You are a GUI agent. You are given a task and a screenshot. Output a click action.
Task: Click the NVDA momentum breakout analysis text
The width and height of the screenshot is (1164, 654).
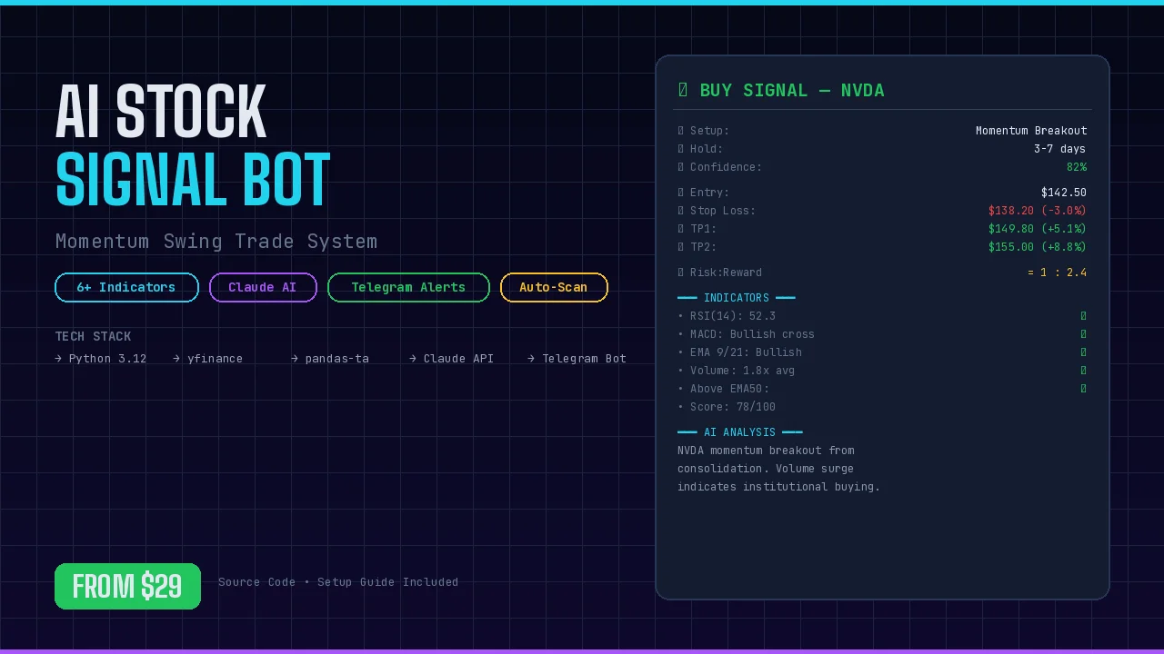[779, 469]
